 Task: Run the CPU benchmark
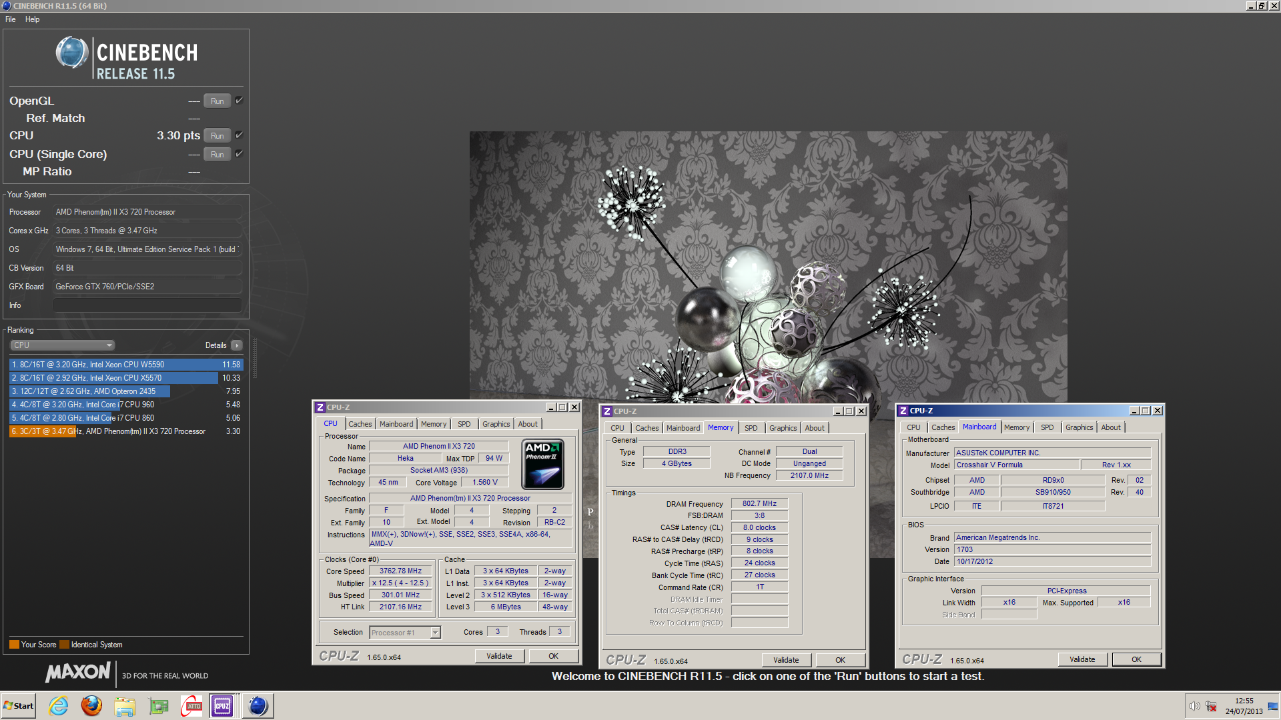(x=218, y=136)
